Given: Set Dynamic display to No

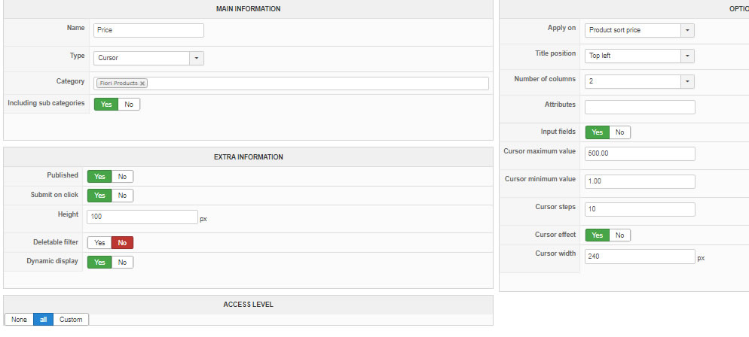Looking at the screenshot, I should pyautogui.click(x=122, y=263).
